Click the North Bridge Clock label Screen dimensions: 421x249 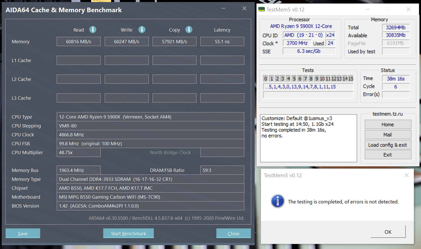click(x=170, y=152)
